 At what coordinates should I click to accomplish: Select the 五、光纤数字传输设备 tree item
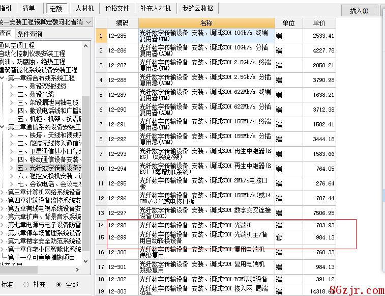coord(49,168)
